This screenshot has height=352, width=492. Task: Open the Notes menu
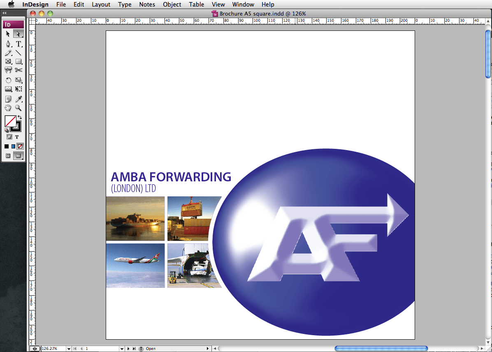tap(147, 5)
